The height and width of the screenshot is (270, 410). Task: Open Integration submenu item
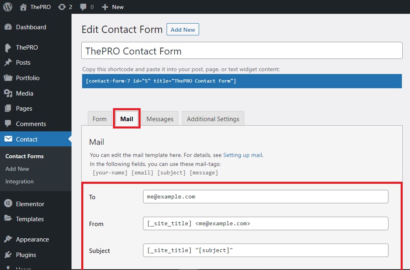[20, 181]
